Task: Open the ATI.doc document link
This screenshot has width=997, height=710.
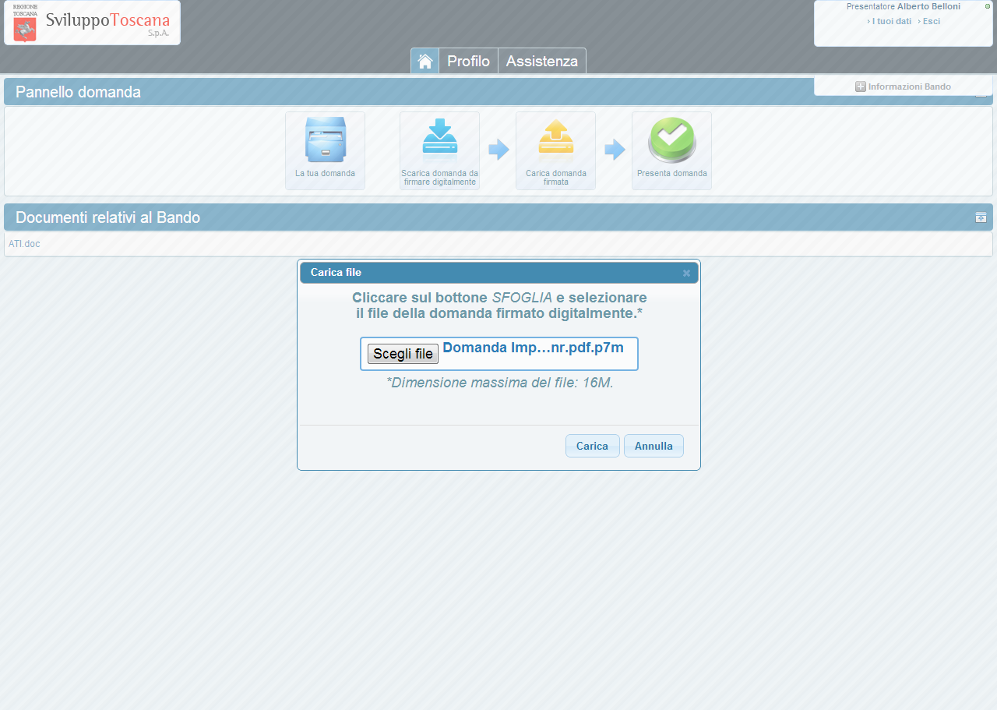Action: pos(24,244)
